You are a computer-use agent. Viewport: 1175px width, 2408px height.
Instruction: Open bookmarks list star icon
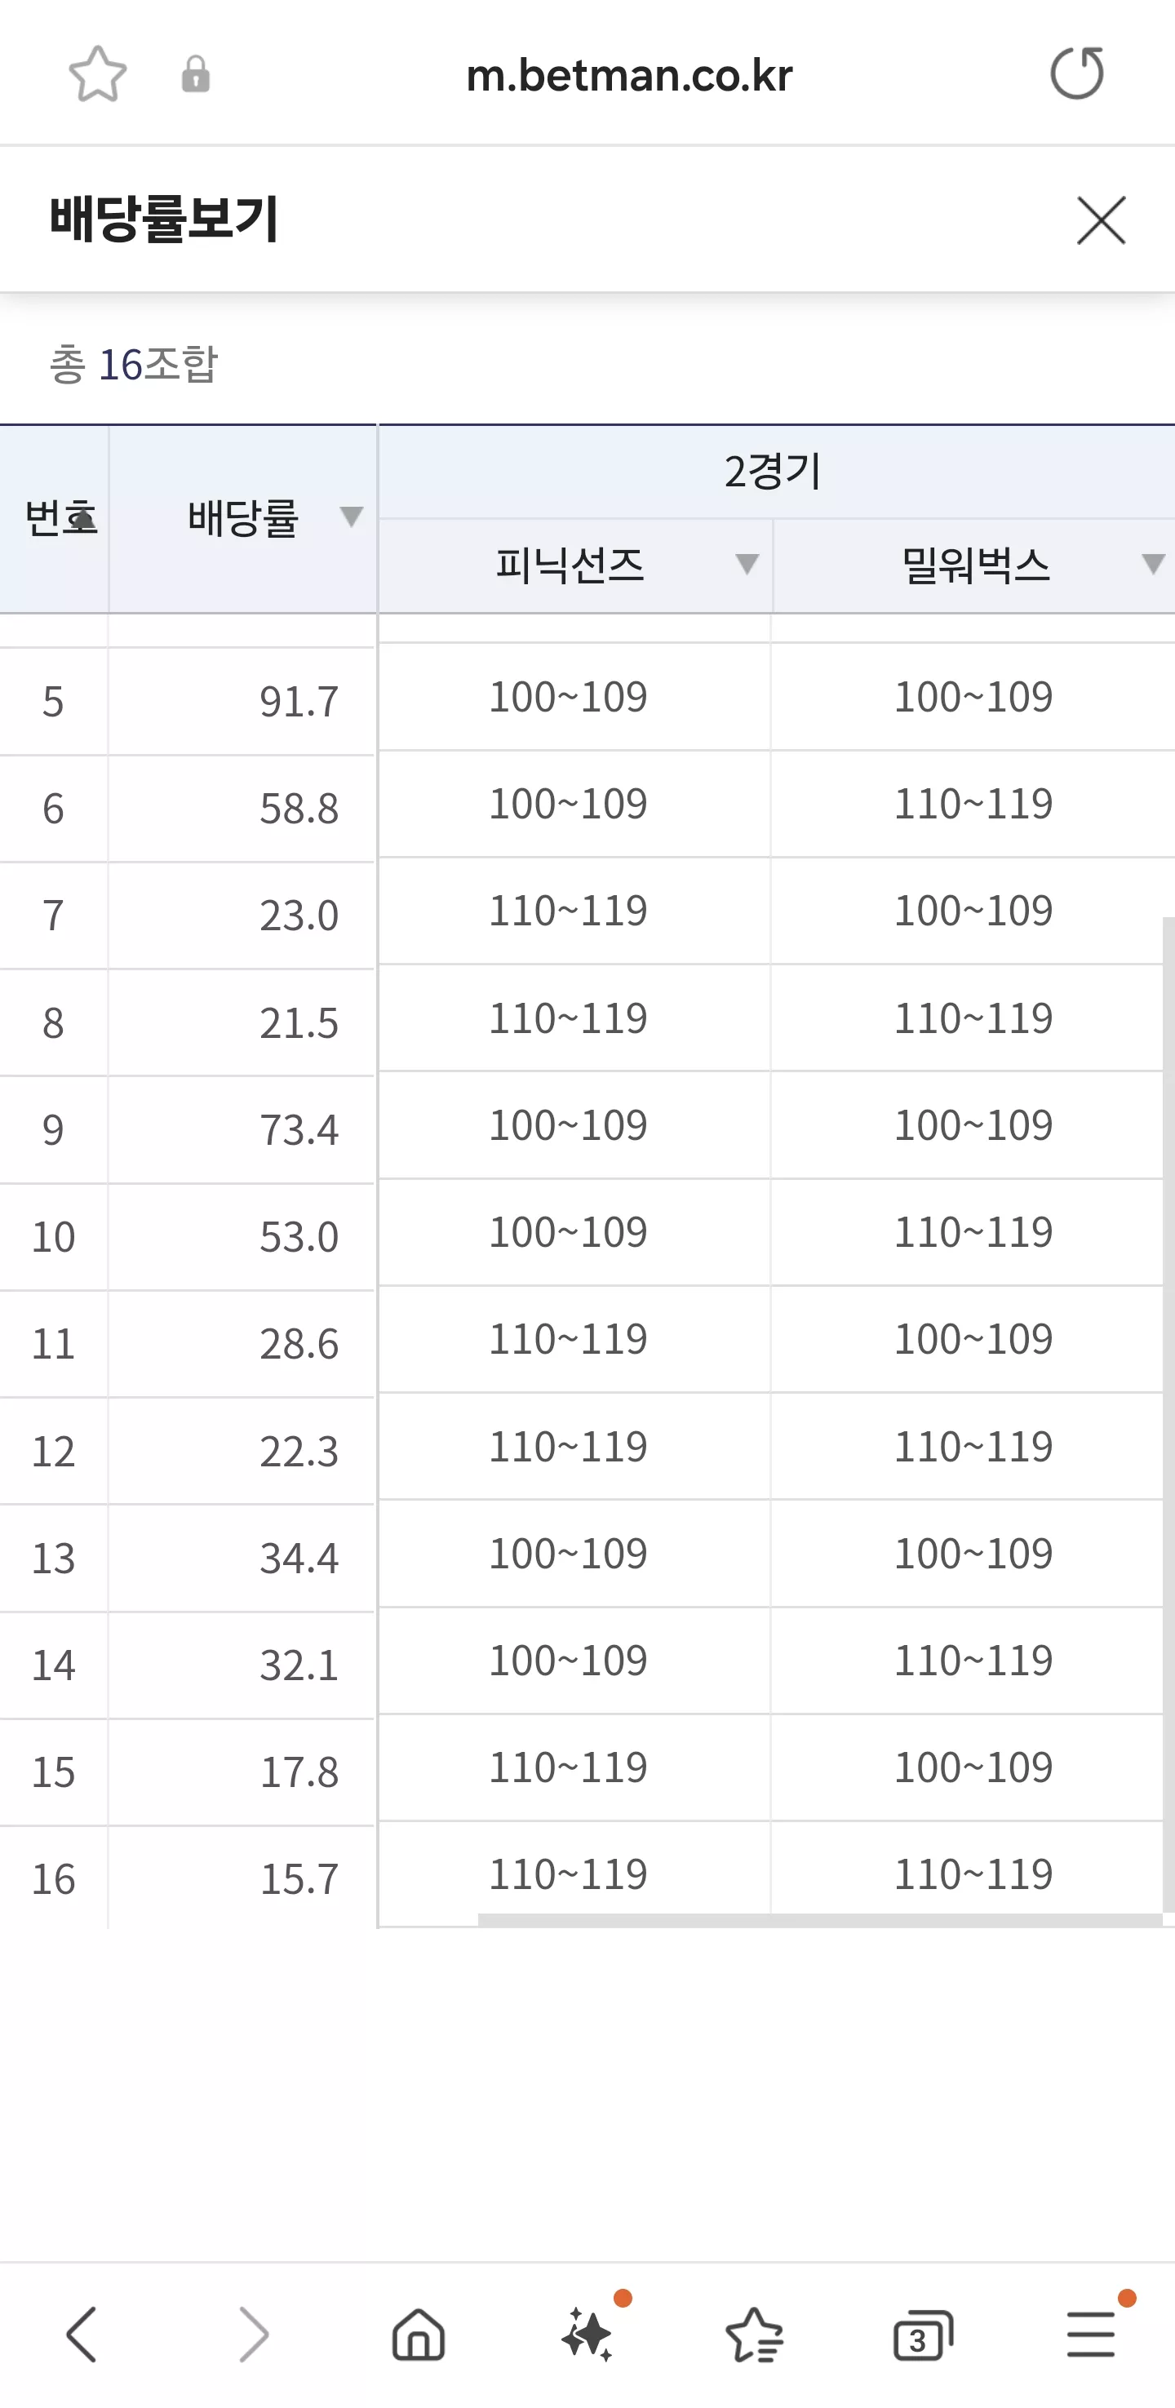click(756, 2334)
